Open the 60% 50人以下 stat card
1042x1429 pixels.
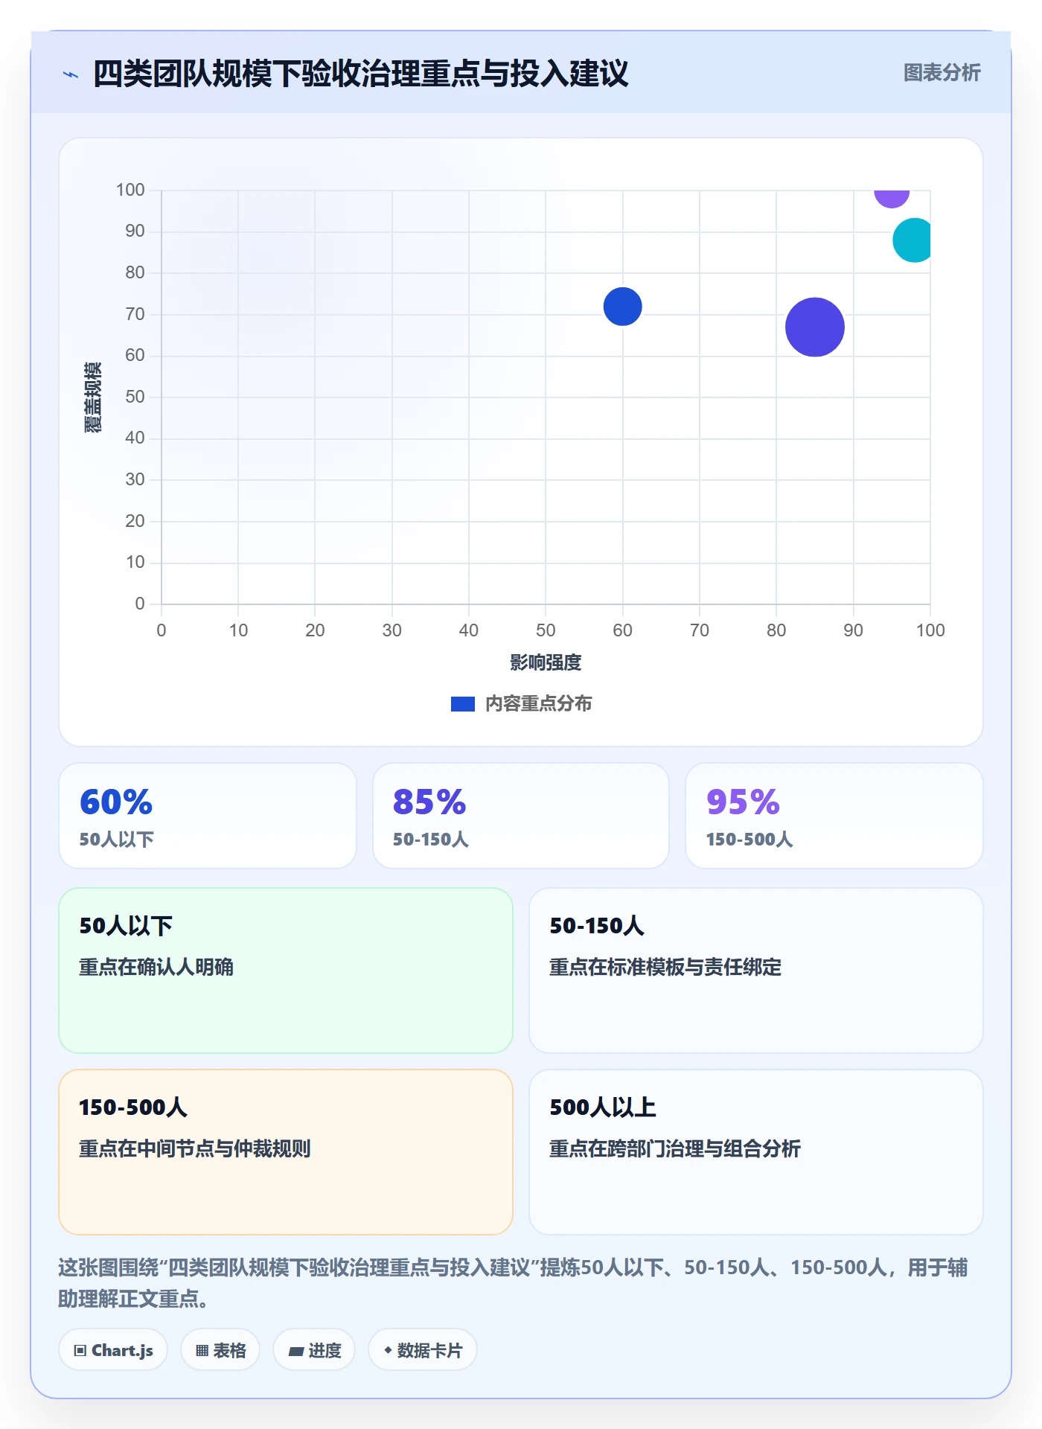(208, 816)
